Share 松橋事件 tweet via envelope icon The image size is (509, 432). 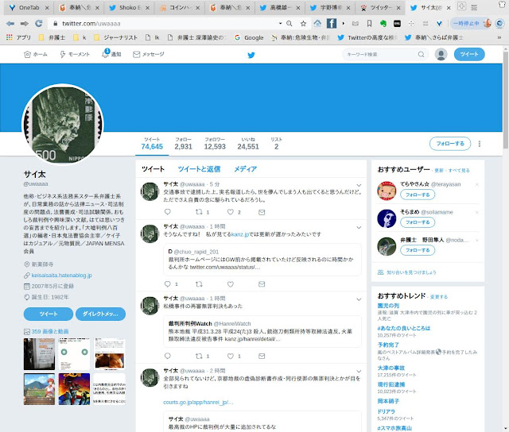tap(262, 357)
